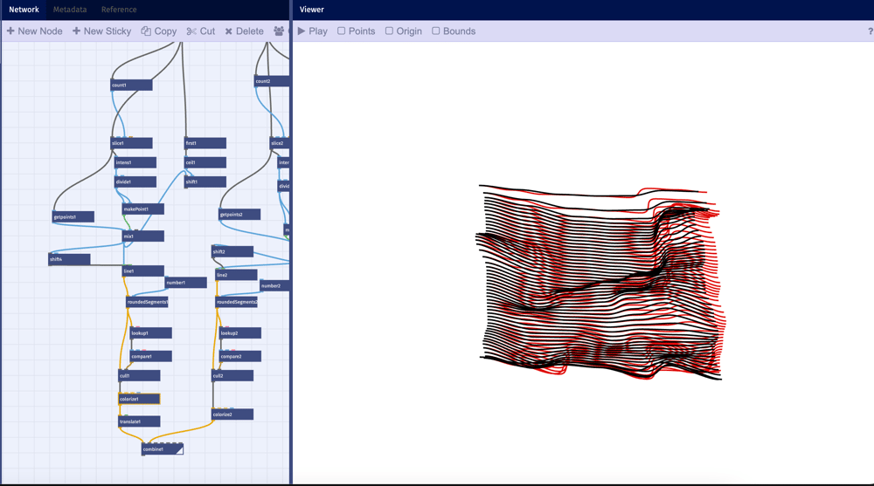Enable the Bounds checkbox
Viewport: 874px width, 486px height.
click(x=454, y=31)
